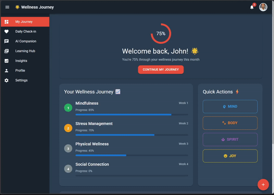274x195 pixels.
Task: Click the Daily Check-in heart icon
Action: point(7,32)
